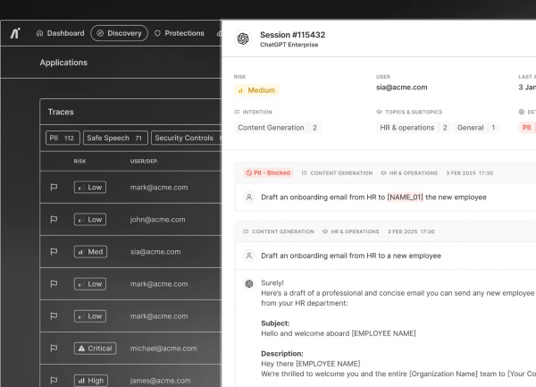Open the Protections tab

coord(180,33)
